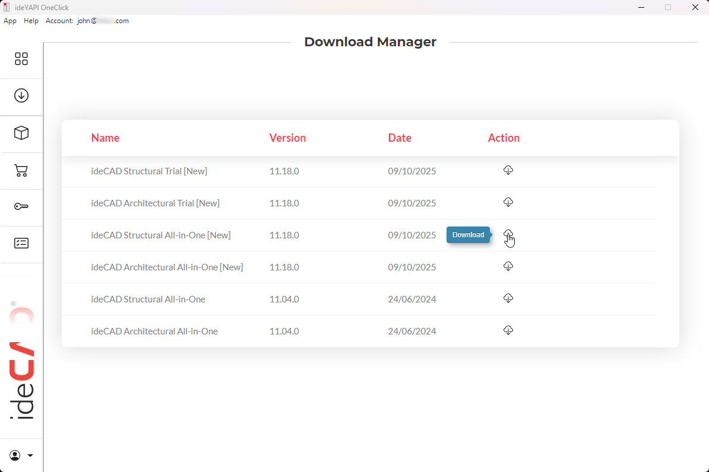Image resolution: width=709 pixels, height=472 pixels.
Task: Open the shopping cart sidebar icon
Action: [x=21, y=171]
